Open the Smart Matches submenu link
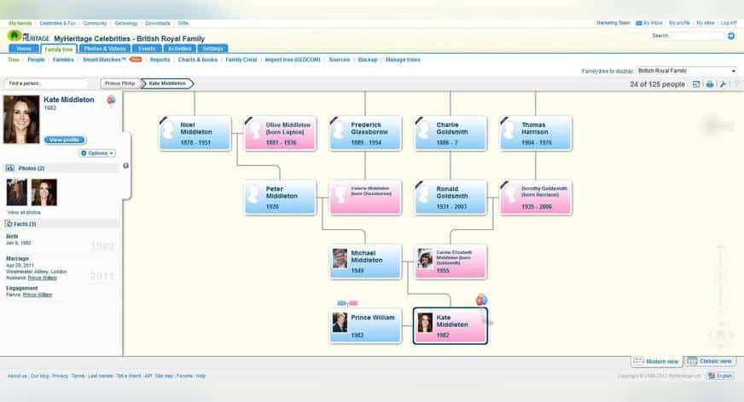The image size is (744, 402). pyautogui.click(x=104, y=60)
